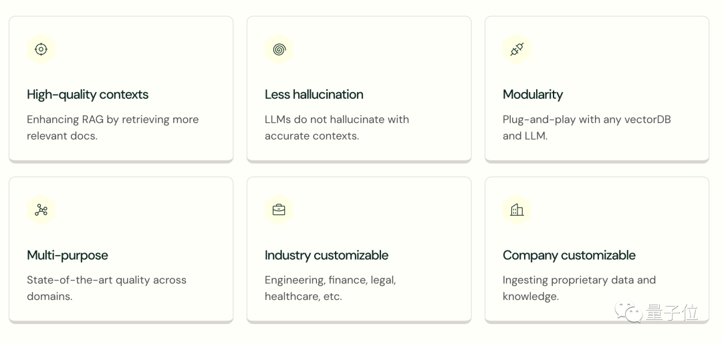Click the 量子位 watermark text
This screenshot has height=344, width=722.
[672, 312]
